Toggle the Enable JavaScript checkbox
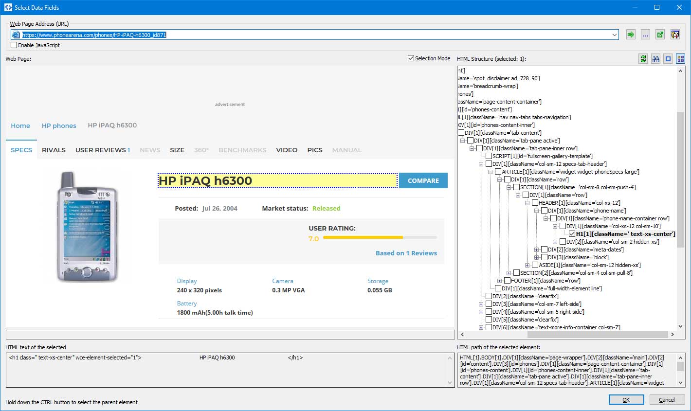The width and height of the screenshot is (691, 411). coord(14,45)
